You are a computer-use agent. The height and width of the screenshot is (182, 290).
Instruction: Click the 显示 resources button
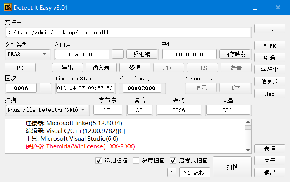(x=201, y=88)
